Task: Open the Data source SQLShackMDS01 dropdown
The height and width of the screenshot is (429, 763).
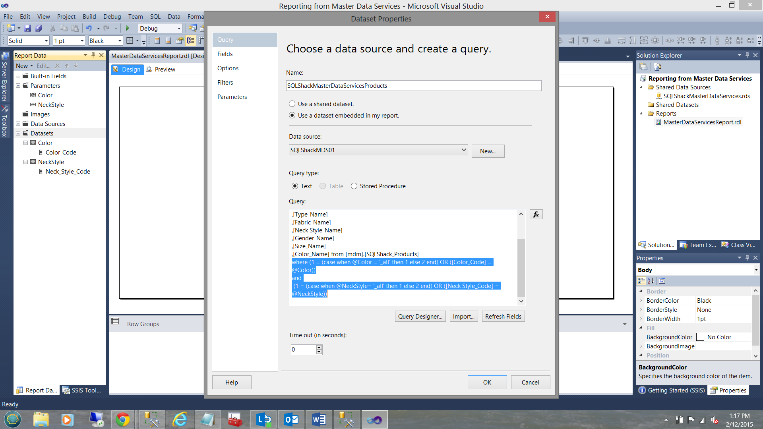Action: tap(463, 150)
